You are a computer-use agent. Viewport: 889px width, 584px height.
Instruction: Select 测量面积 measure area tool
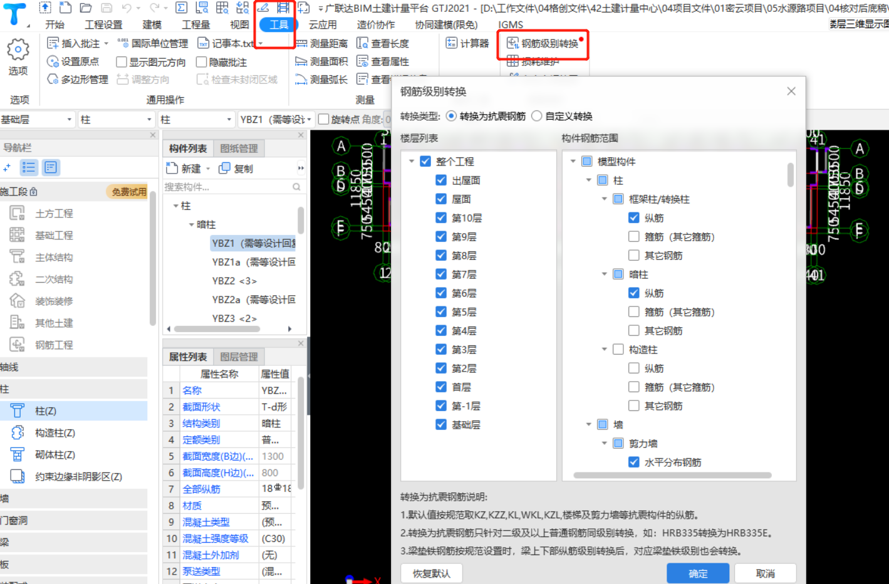coord(321,61)
